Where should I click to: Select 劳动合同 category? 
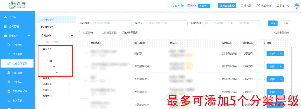click(x=47, y=84)
